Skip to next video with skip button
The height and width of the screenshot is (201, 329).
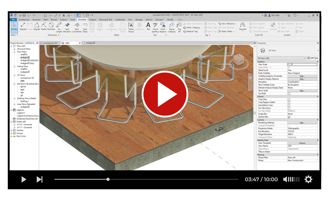[39, 179]
